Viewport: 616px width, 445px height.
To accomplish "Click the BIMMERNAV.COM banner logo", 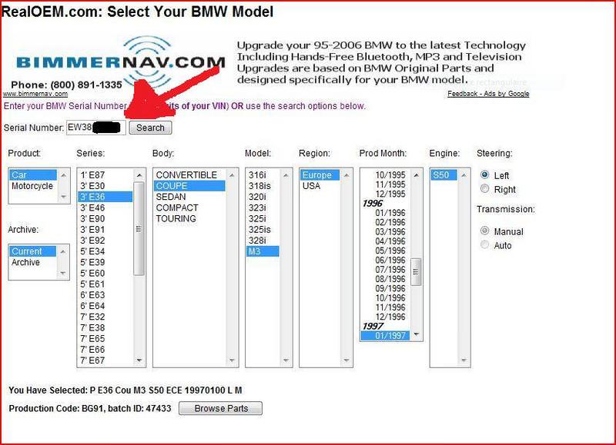I will coord(121,62).
